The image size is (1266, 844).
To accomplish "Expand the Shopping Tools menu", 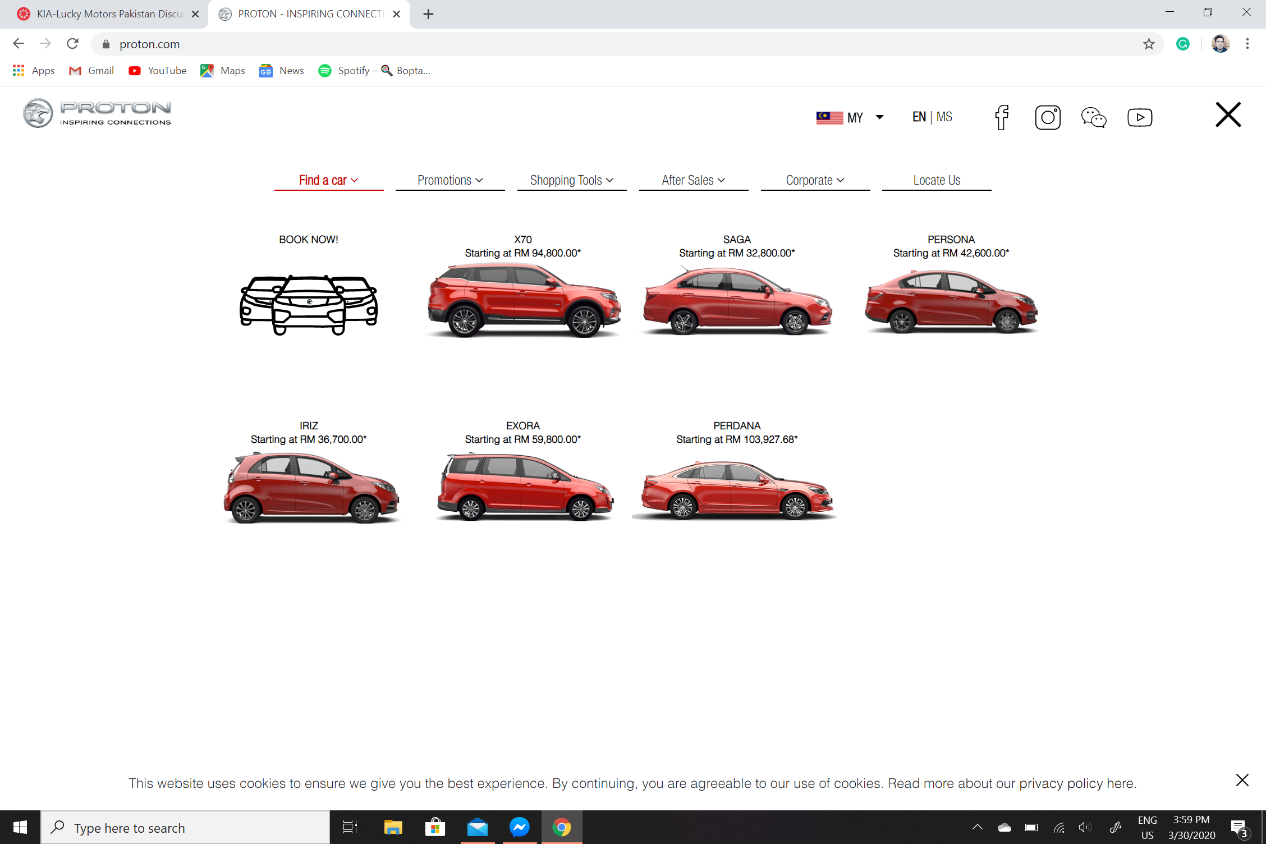I will click(572, 180).
